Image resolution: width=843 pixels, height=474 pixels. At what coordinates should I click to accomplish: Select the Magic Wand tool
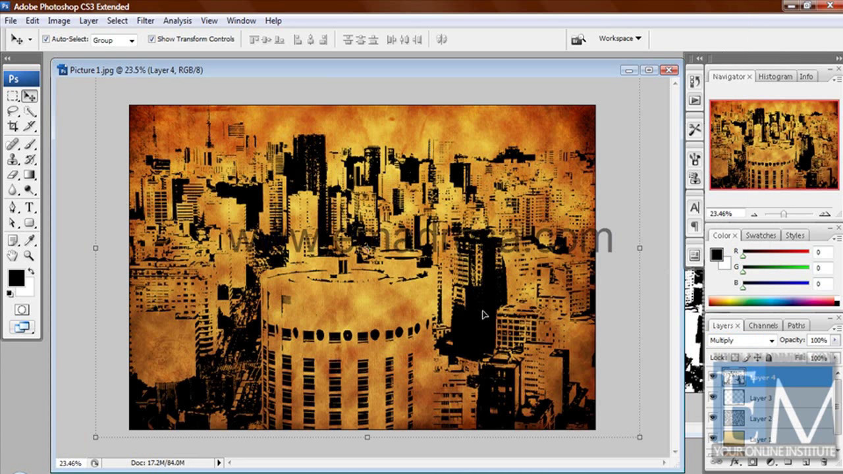click(x=29, y=112)
